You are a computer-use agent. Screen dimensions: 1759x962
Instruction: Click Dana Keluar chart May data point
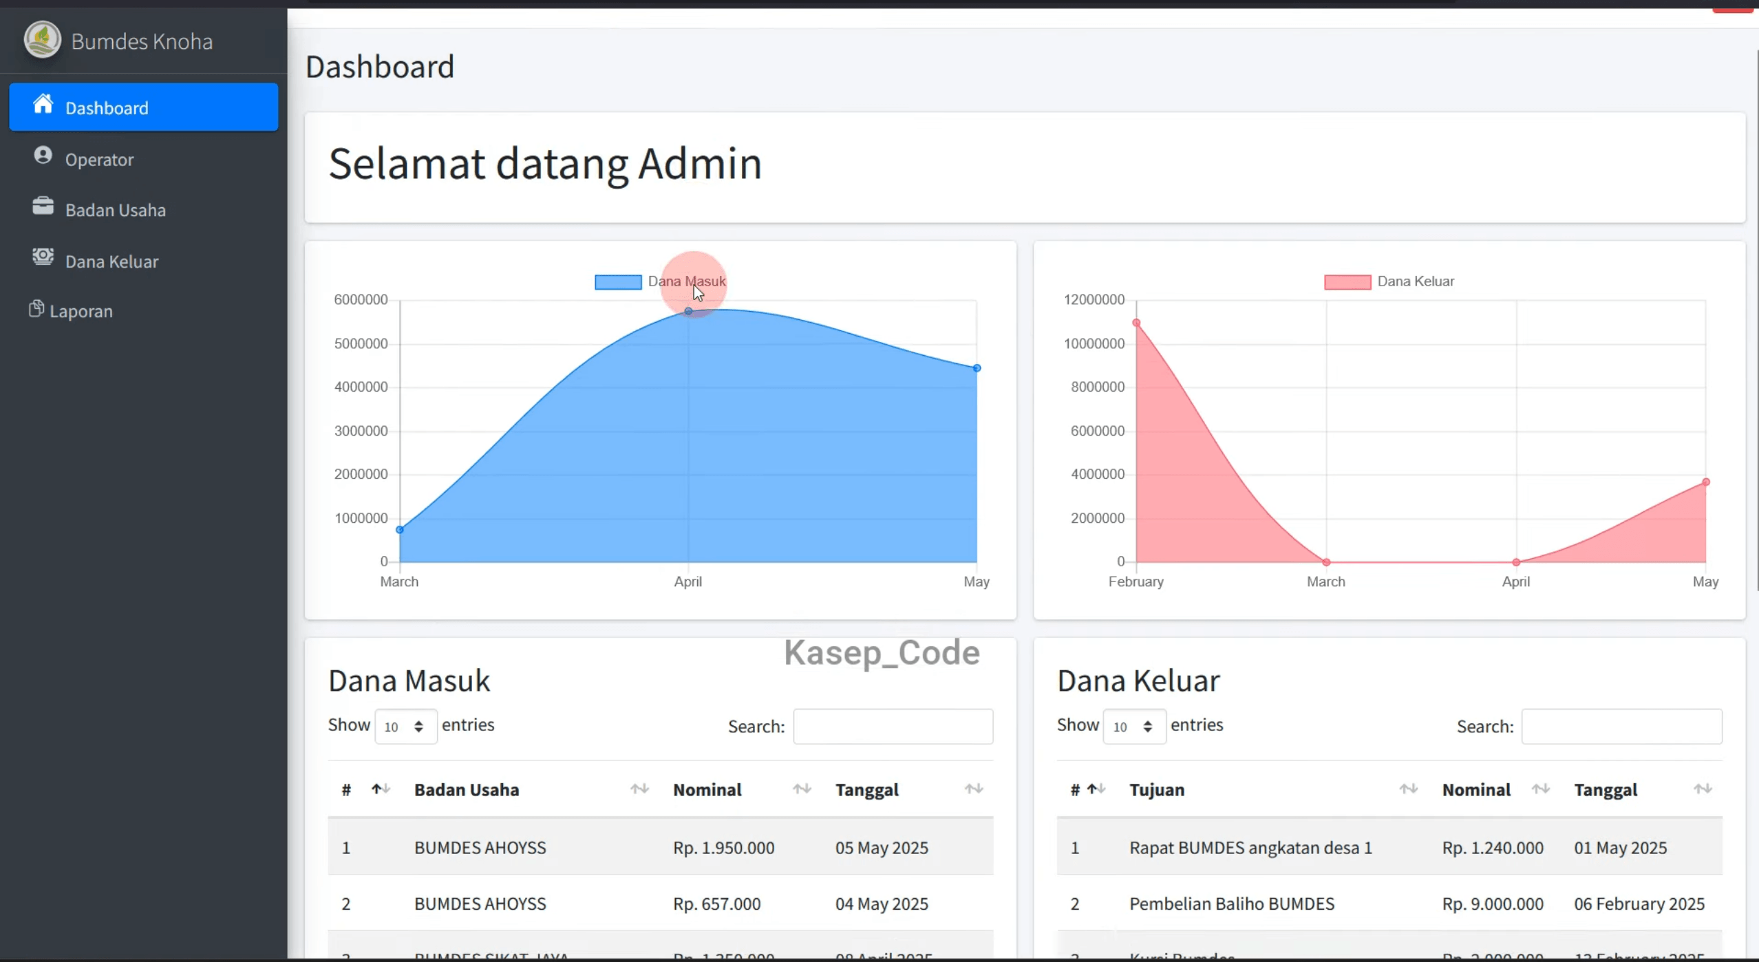[x=1706, y=482]
